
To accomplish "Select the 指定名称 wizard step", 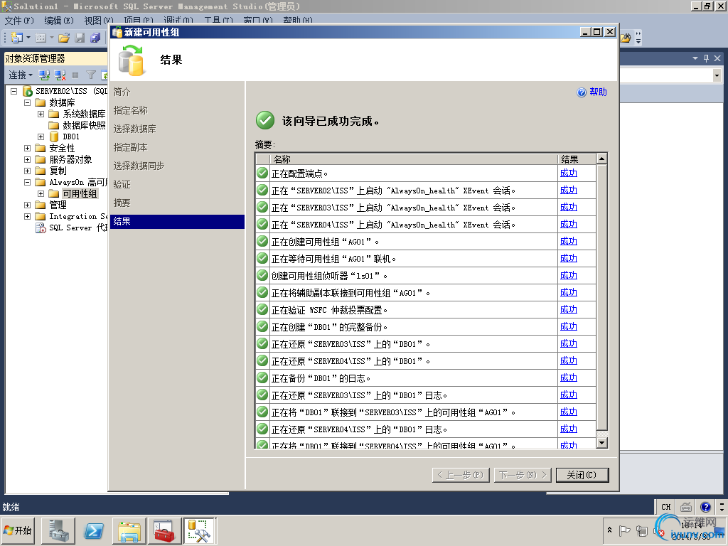I will [x=131, y=110].
